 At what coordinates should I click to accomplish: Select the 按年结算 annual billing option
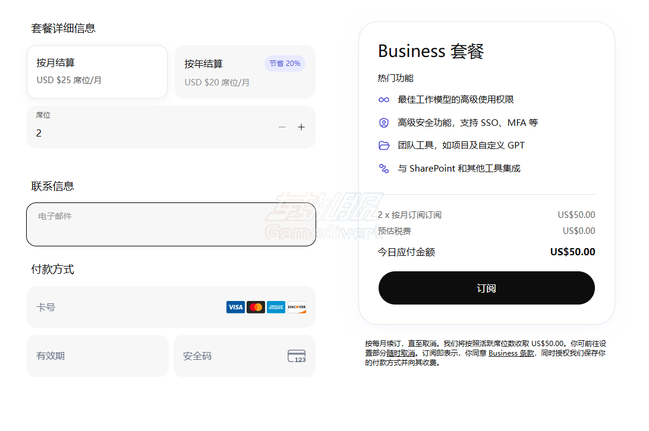click(245, 72)
